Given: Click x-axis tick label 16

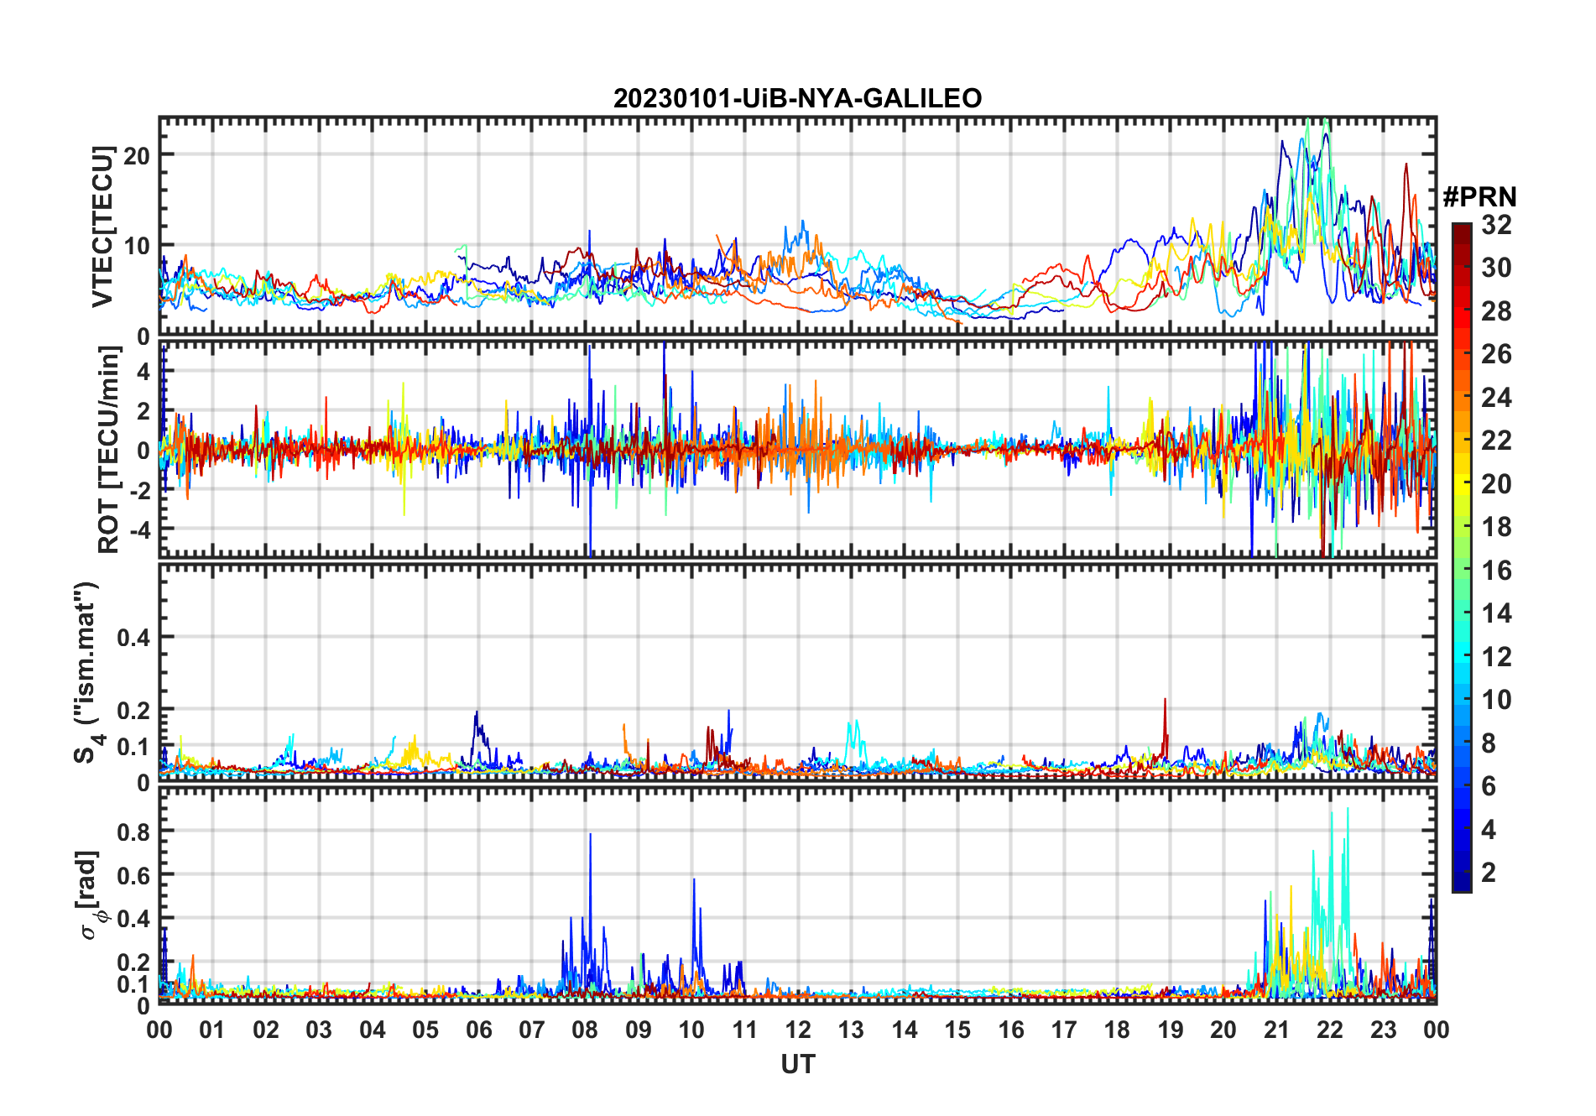Looking at the screenshot, I should pyautogui.click(x=1011, y=1030).
